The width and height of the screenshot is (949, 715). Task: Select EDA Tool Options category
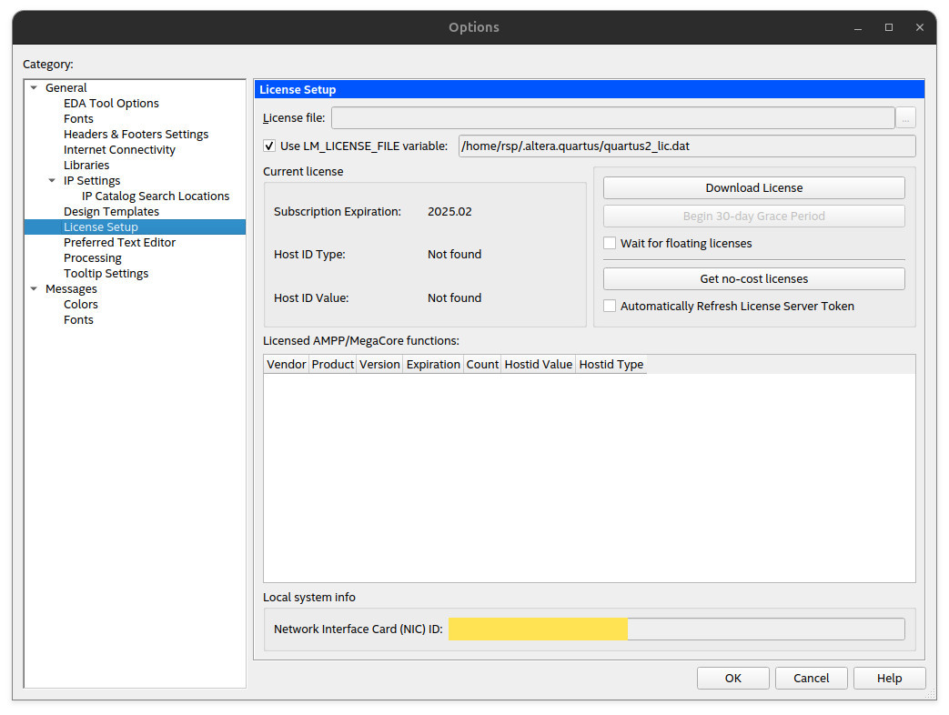click(x=111, y=104)
